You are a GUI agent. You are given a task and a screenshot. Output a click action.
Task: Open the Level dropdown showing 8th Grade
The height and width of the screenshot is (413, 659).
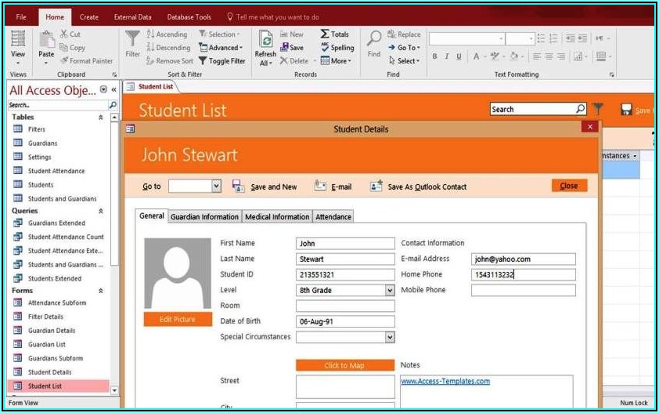[x=390, y=291]
